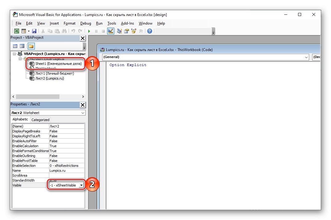Viewport: 331px width, 220px height.
Task: Open the Лист2 Worksheet object dropdown
Action: tap(83, 113)
